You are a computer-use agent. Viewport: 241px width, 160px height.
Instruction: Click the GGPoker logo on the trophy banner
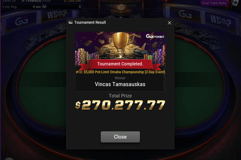click(x=155, y=36)
